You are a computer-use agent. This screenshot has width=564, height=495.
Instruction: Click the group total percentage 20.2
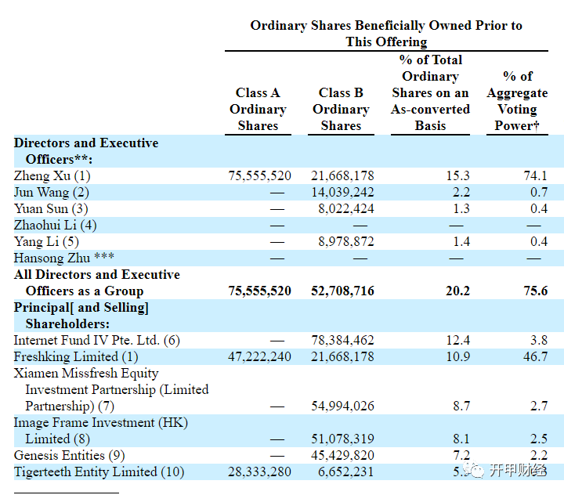coord(458,291)
